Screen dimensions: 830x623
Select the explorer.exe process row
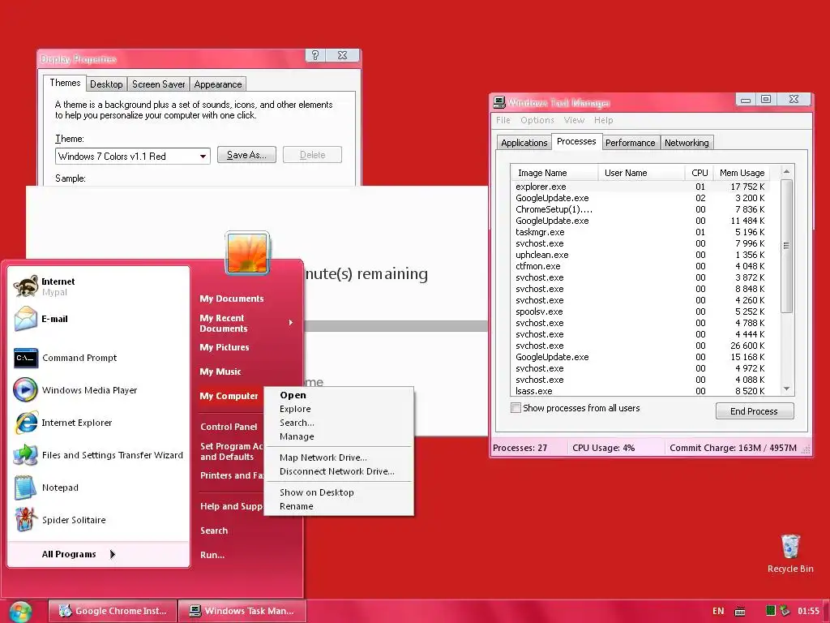(x=640, y=187)
